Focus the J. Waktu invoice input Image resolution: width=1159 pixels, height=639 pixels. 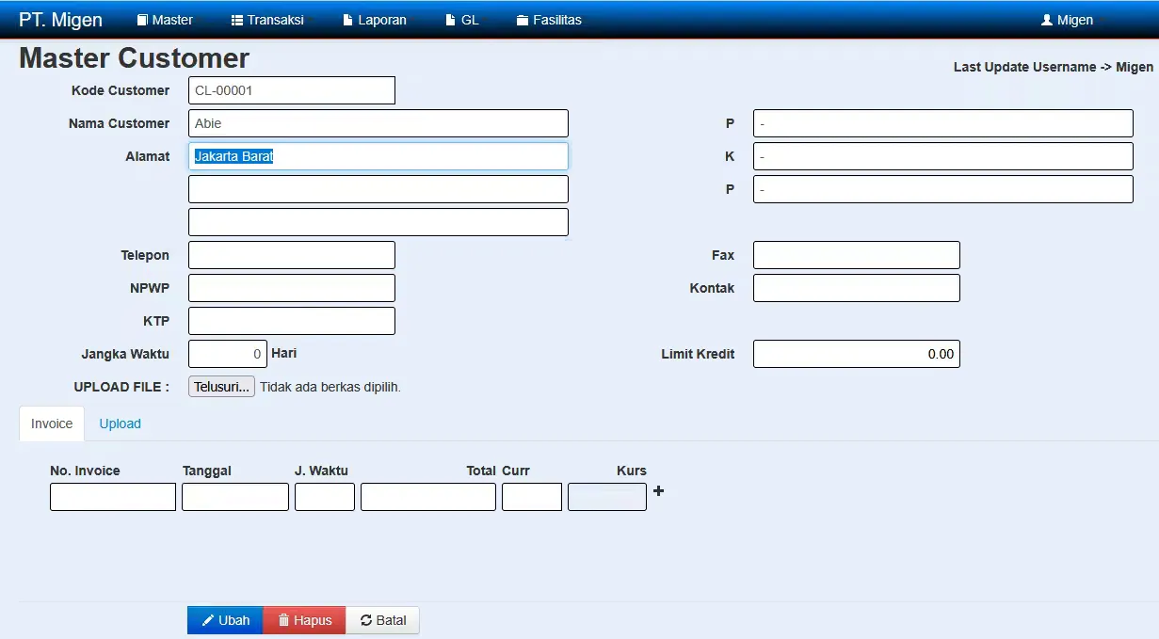point(325,497)
